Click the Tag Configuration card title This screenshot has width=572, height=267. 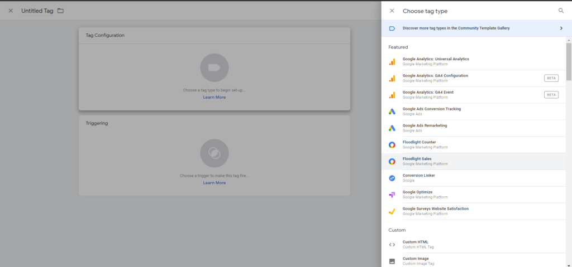pyautogui.click(x=105, y=35)
